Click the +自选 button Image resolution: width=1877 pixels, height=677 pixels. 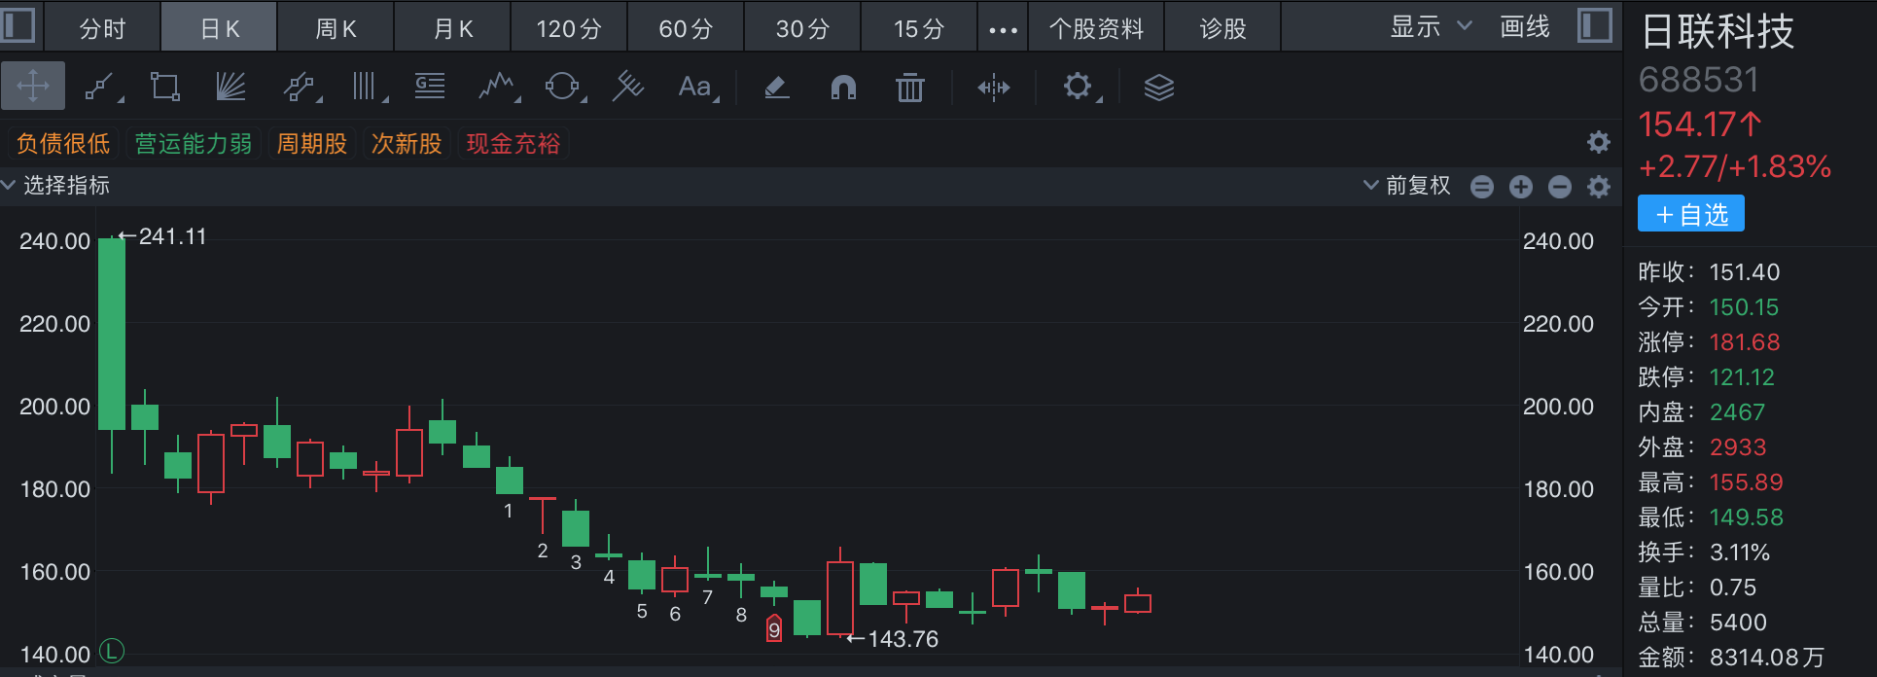1690,214
